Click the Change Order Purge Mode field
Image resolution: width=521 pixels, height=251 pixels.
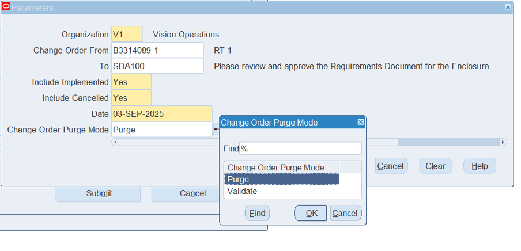coord(162,130)
